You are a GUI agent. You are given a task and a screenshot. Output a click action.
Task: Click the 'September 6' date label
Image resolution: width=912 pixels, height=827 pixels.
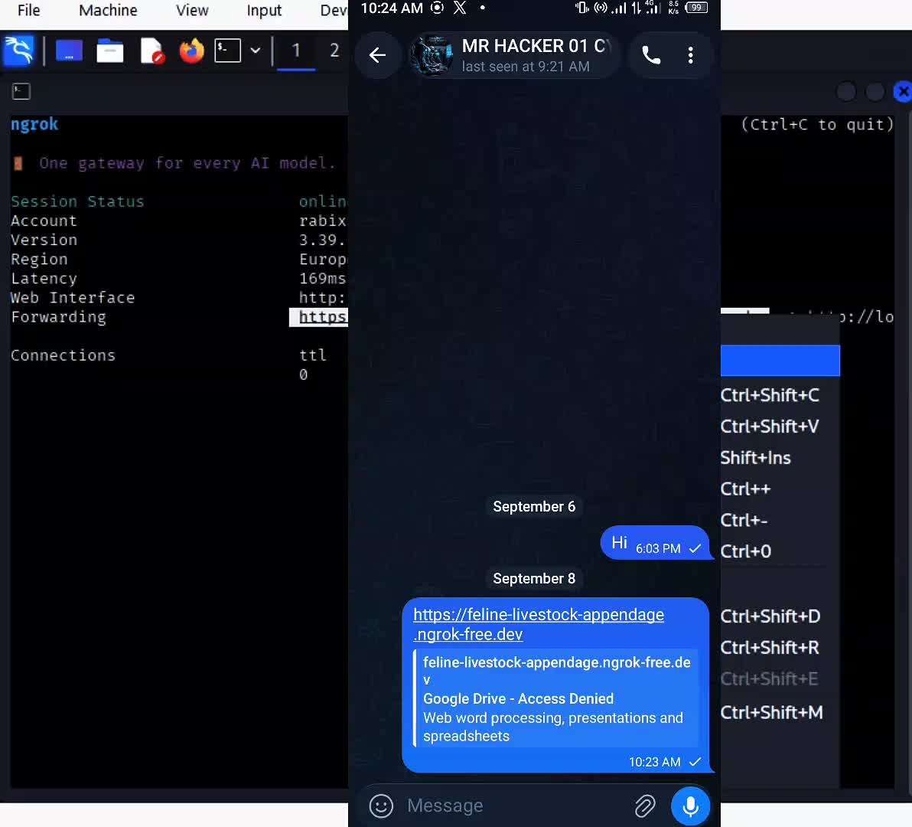tap(534, 506)
